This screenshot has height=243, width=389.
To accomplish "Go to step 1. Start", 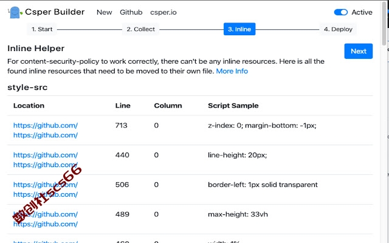I will (x=42, y=29).
